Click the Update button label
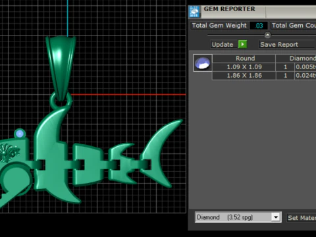The height and width of the screenshot is (237, 316). 223,44
